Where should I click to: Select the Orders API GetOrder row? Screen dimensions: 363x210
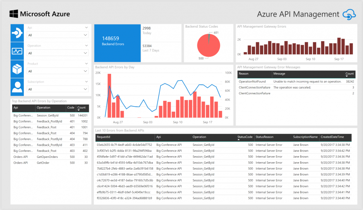pyautogui.click(x=50, y=163)
